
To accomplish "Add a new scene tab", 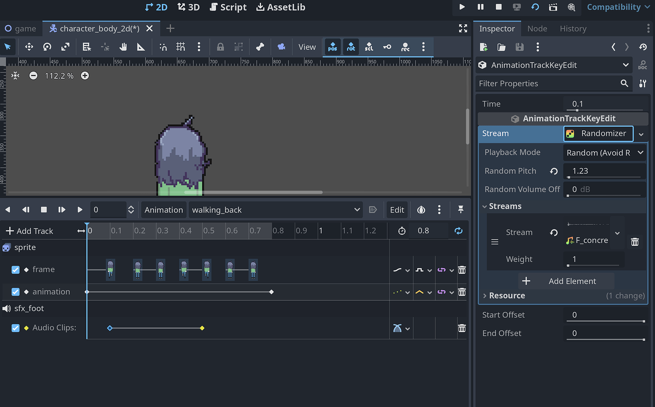I will click(x=170, y=28).
